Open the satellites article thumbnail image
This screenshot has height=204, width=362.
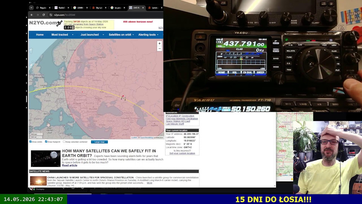(46, 158)
